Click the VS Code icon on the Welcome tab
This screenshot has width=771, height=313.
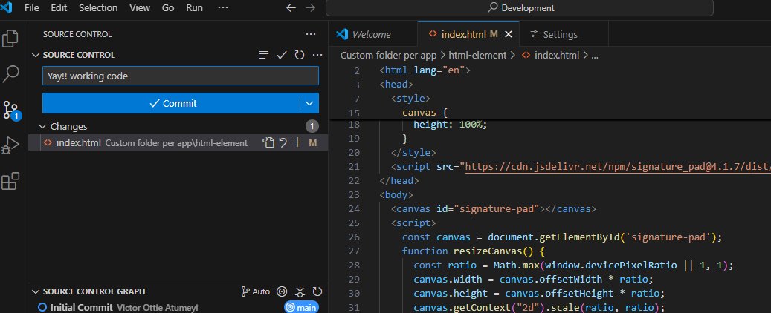[x=342, y=34]
